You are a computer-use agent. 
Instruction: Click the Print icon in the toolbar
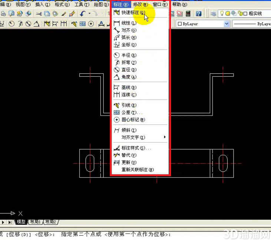click(x=3, y=14)
